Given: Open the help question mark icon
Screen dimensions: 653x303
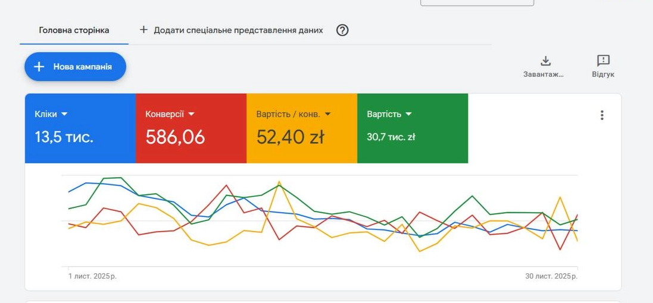Looking at the screenshot, I should (x=342, y=30).
